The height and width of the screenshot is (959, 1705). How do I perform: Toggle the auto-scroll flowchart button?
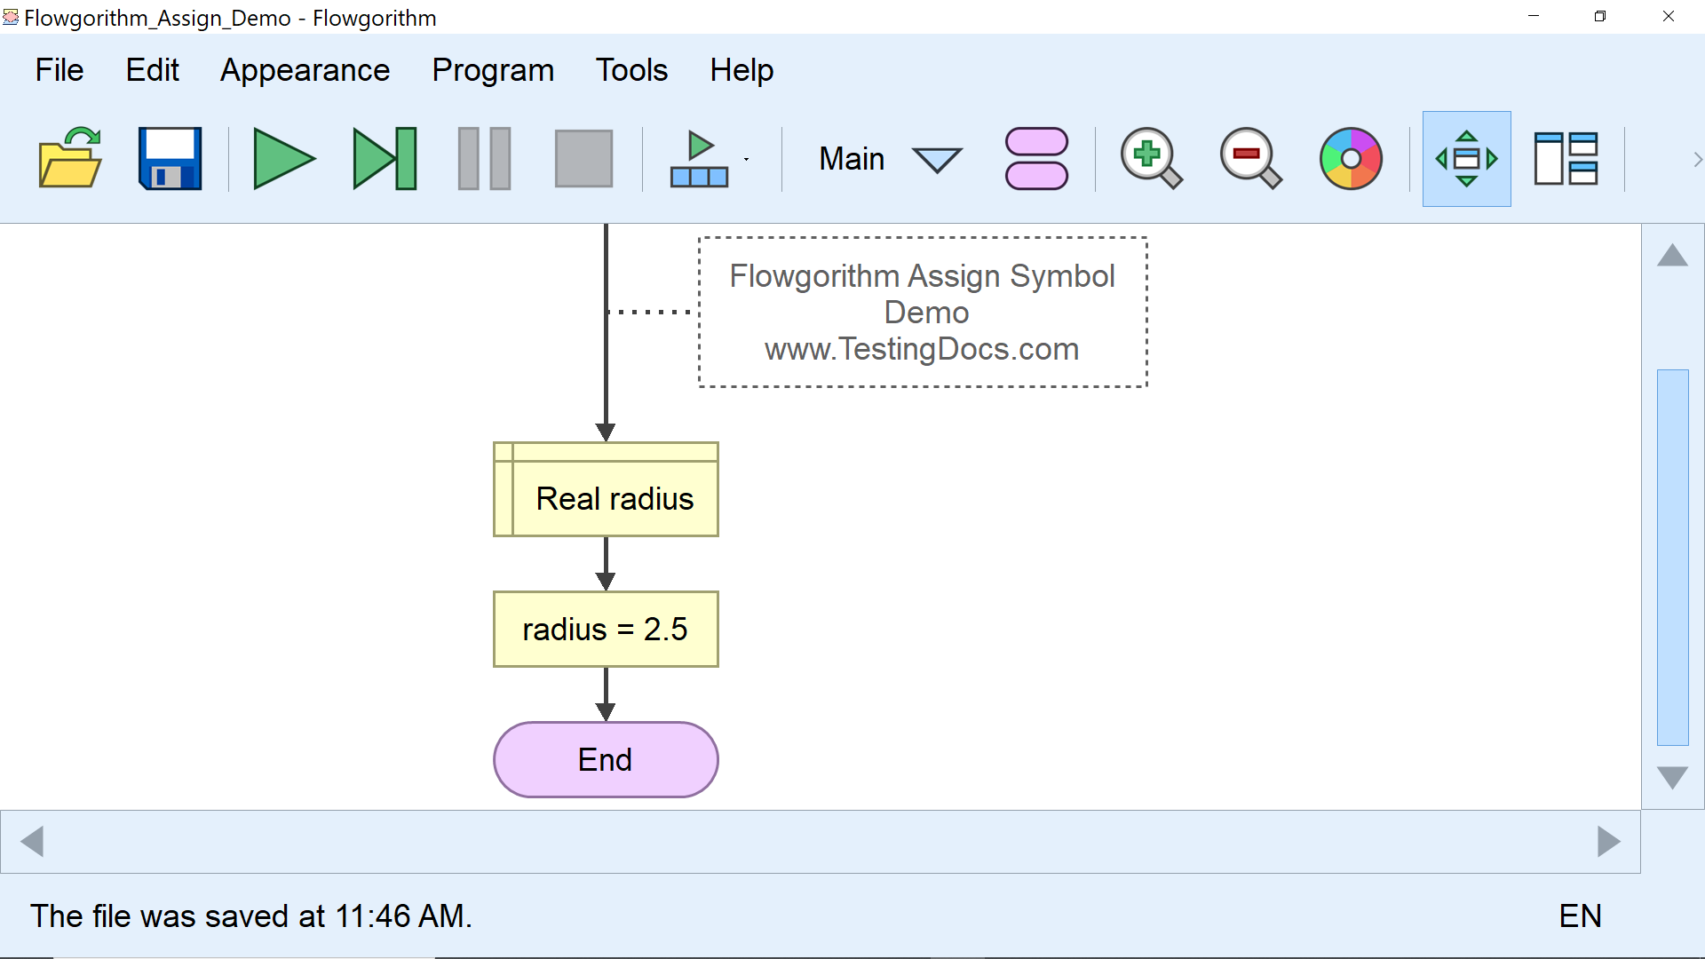(x=1466, y=159)
